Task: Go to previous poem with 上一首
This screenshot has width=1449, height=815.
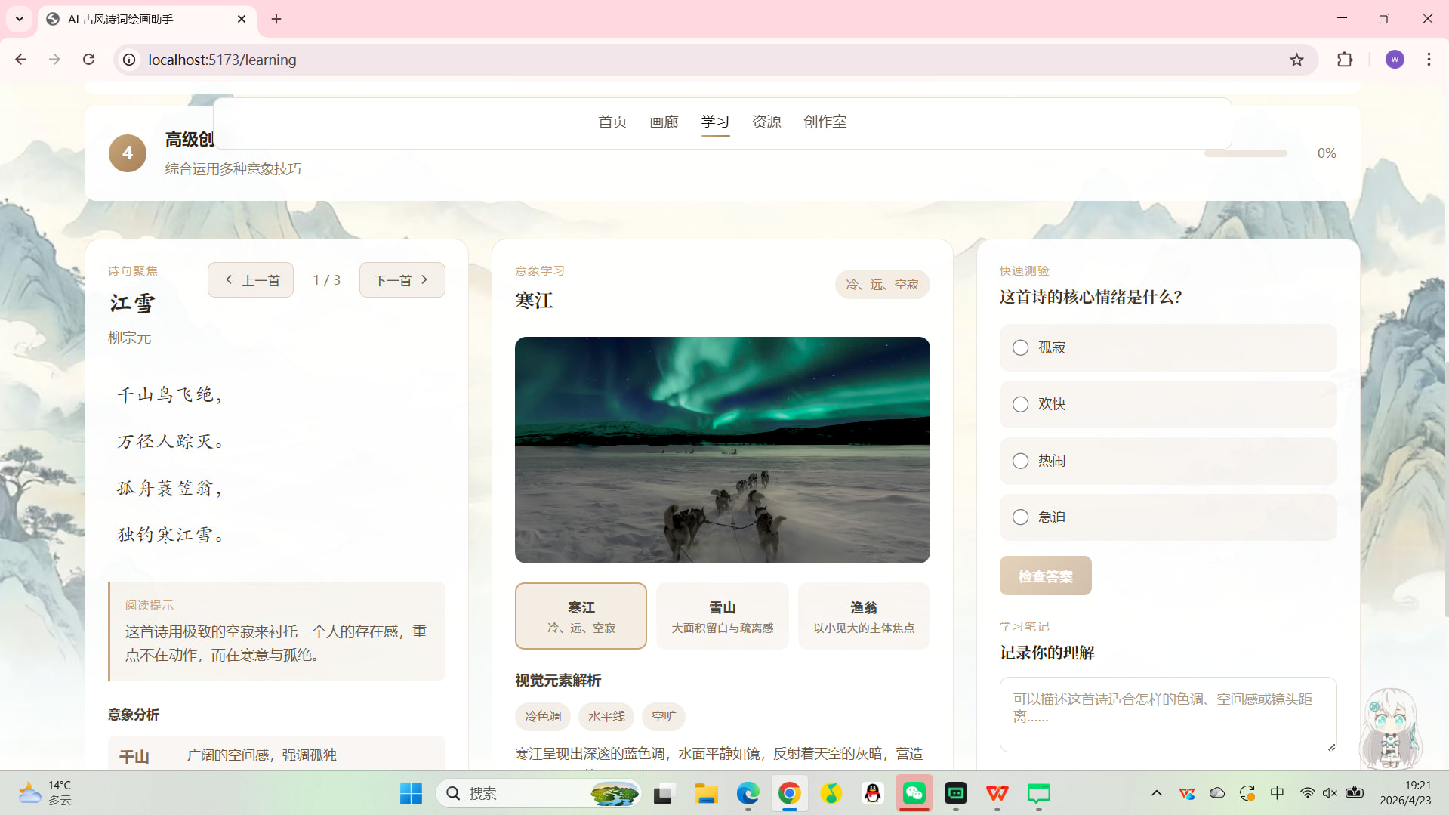Action: (251, 280)
